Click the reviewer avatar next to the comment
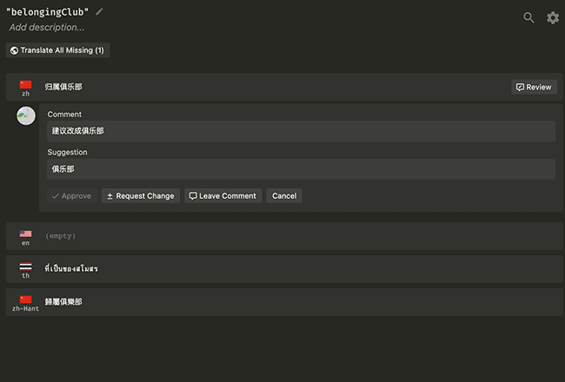Viewport: 565px width, 382px height. click(26, 115)
